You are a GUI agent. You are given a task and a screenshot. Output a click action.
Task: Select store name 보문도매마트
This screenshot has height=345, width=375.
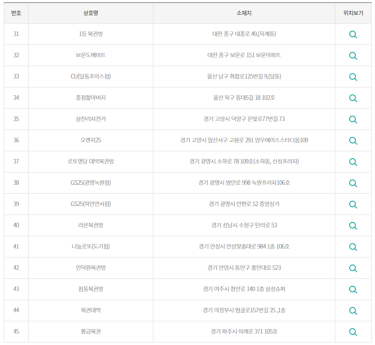pos(91,55)
